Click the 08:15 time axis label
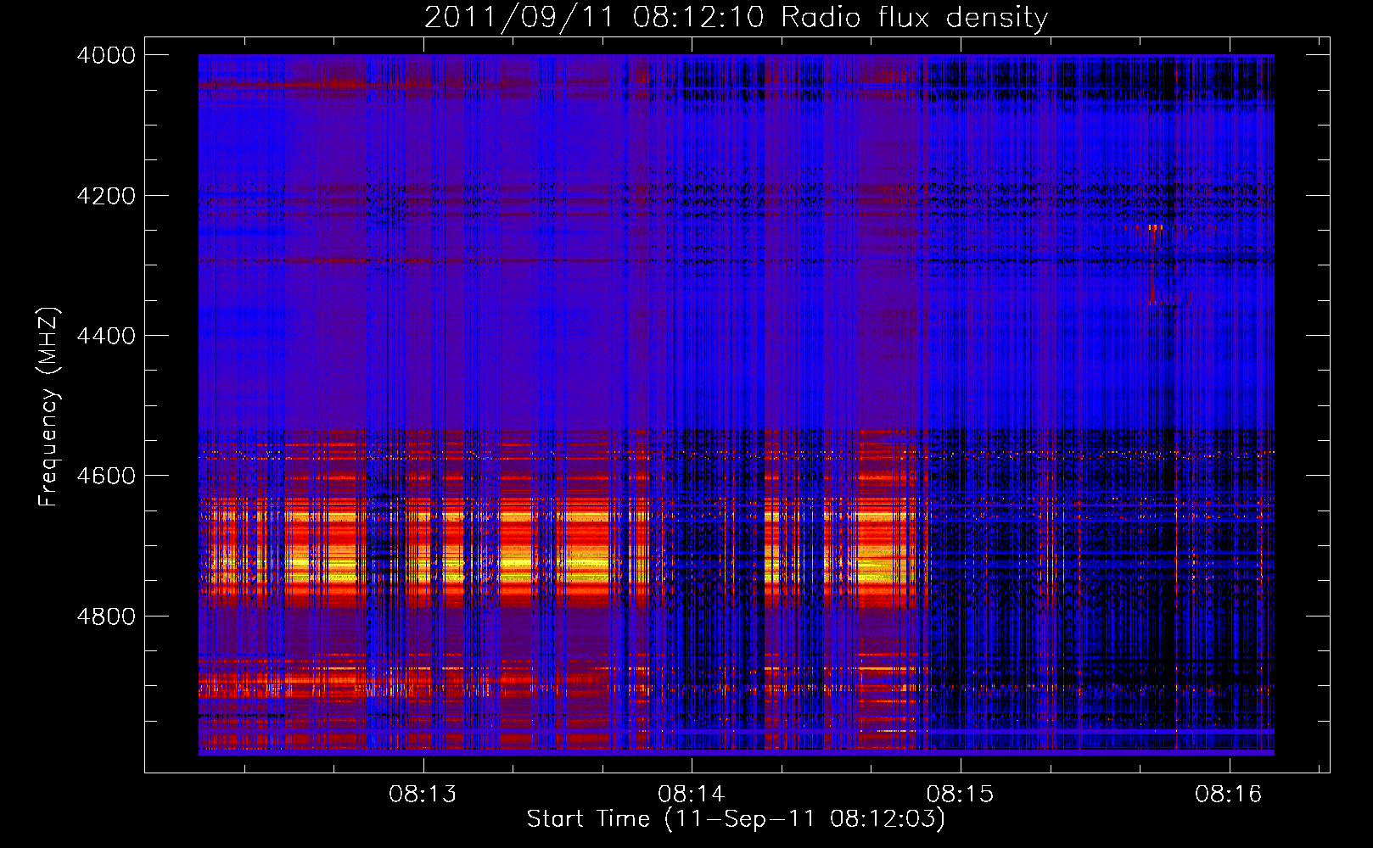This screenshot has height=848, width=1373. tap(960, 795)
